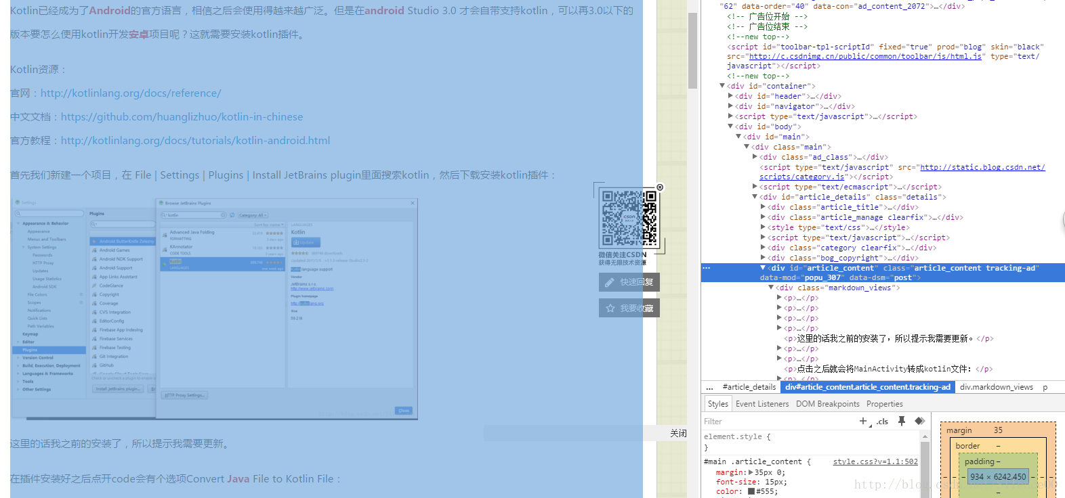The height and width of the screenshot is (498, 1065).
Task: Collapse the div id="body" node
Action: coord(730,127)
